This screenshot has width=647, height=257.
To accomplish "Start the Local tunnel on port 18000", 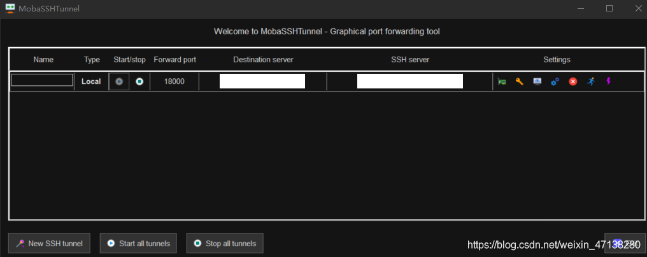I will [x=119, y=81].
